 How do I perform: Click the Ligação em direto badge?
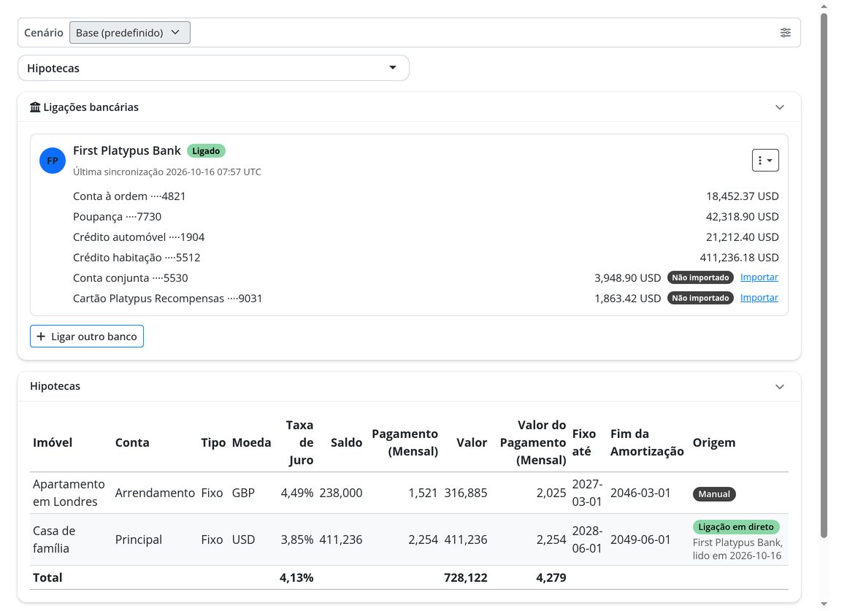pyautogui.click(x=736, y=527)
